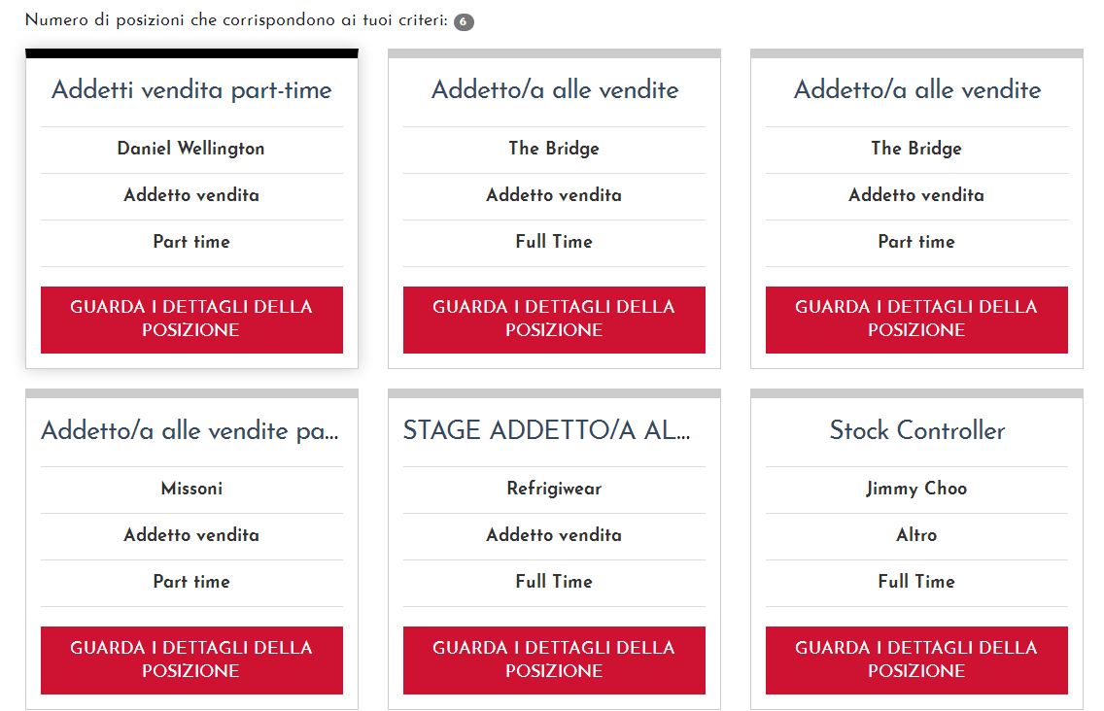1104x711 pixels.
Task: Select the 'Jimmy Choo' brand label
Action: 916,489
